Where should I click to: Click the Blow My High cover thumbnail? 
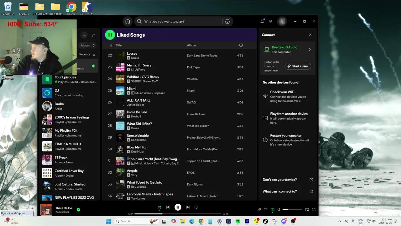tap(120, 149)
